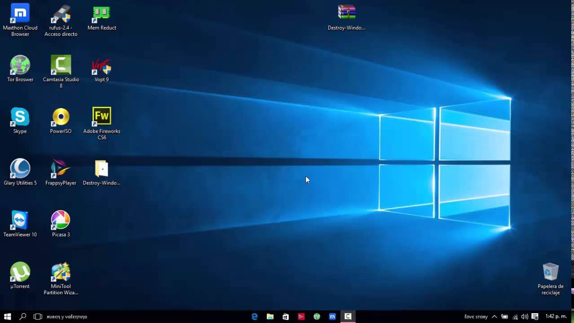
Task: Open Windows Store from taskbar
Action: [286, 316]
